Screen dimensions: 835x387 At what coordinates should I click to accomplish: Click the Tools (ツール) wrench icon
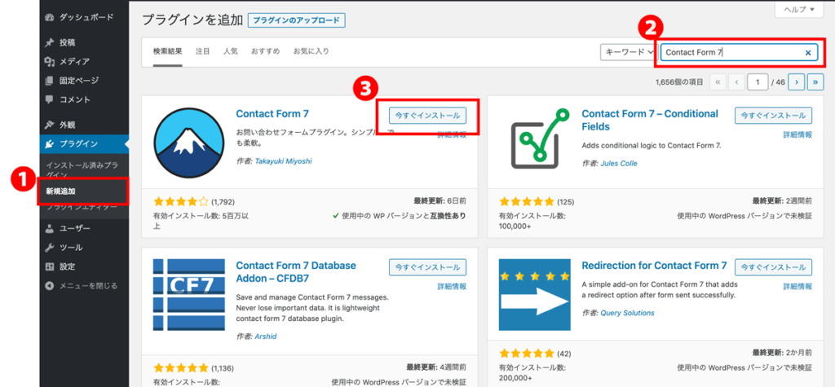coord(50,248)
